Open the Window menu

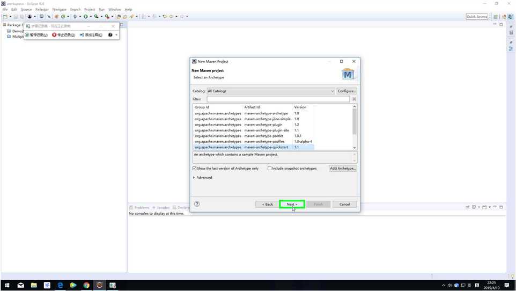pos(115,10)
